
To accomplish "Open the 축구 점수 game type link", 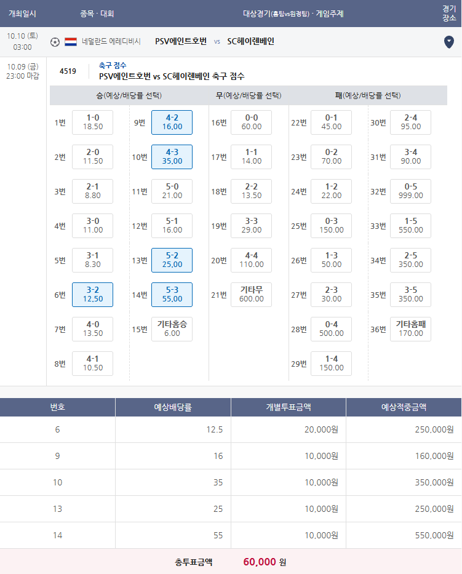I will (113, 66).
